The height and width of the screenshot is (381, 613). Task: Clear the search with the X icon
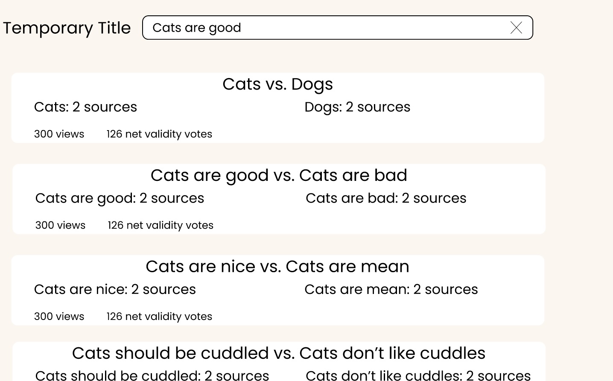[x=516, y=28]
